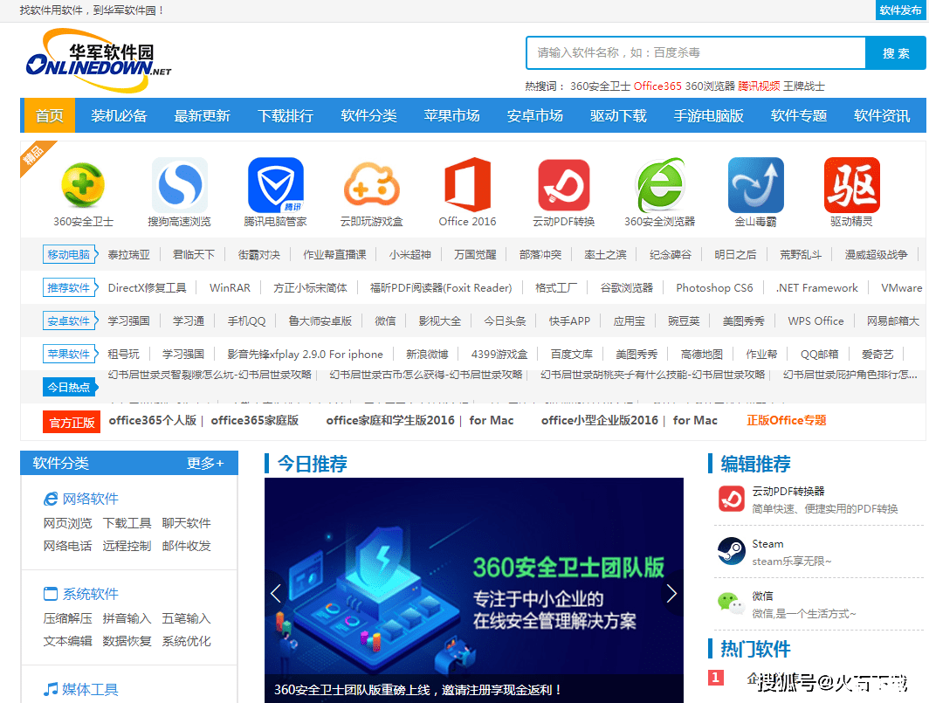Image resolution: width=929 pixels, height=703 pixels.
Task: Open the DirectX修复工具 link
Action: pos(147,287)
